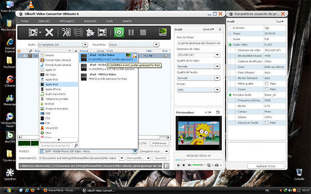
Task: Stop conversion in the main toolbar
Action: pos(143,32)
